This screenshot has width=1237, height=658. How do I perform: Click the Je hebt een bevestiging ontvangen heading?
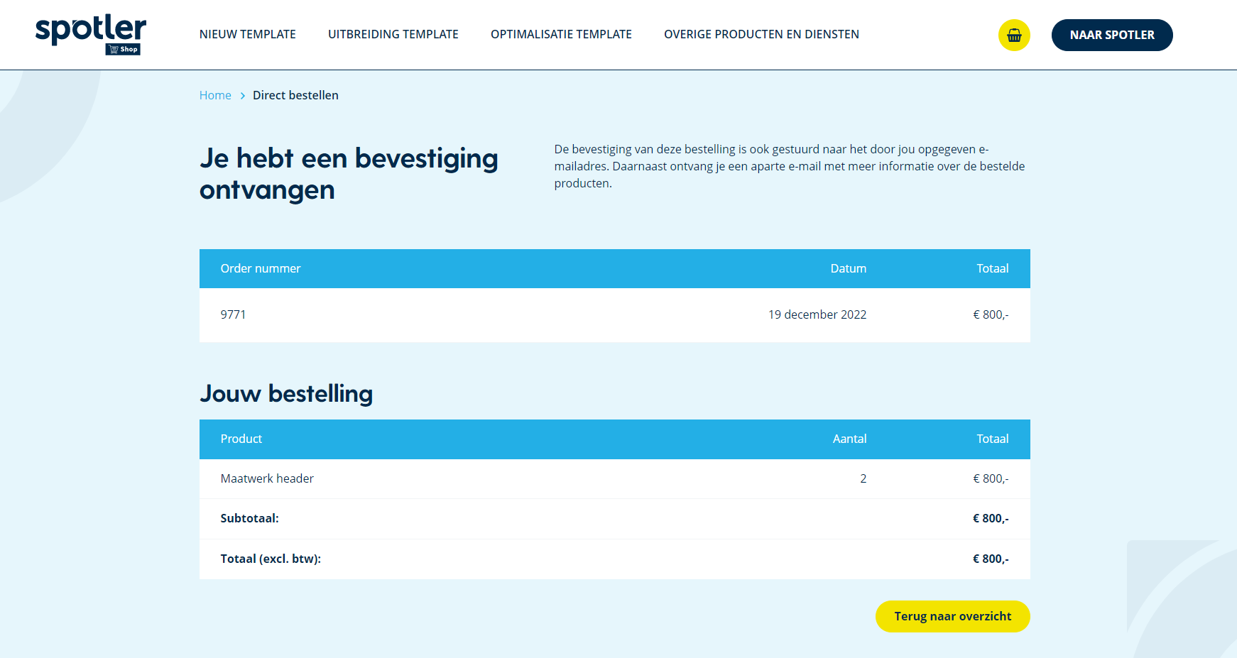(x=349, y=174)
